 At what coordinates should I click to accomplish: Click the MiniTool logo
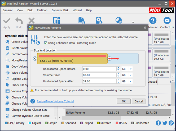[161, 10]
